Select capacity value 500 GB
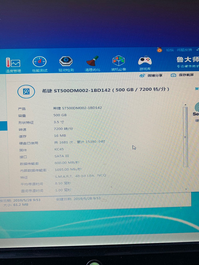This screenshot has width=199, height=265. pos(60,115)
